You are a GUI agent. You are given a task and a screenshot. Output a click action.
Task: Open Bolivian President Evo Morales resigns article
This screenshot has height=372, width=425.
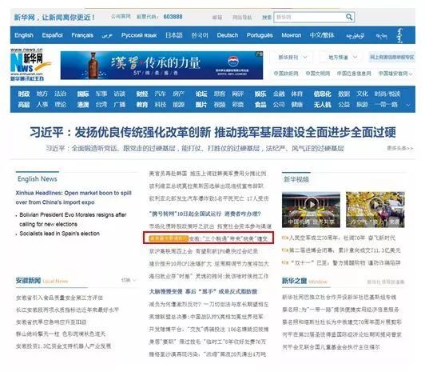[x=73, y=219]
